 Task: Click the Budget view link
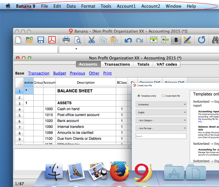60,73
